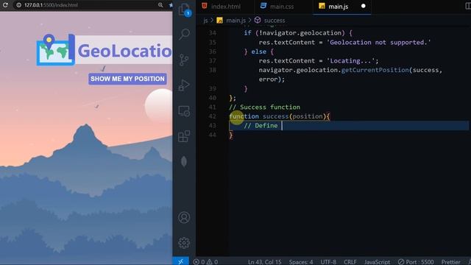This screenshot has width=471, height=265.
Task: Open Run and Debug view
Action: (184, 85)
